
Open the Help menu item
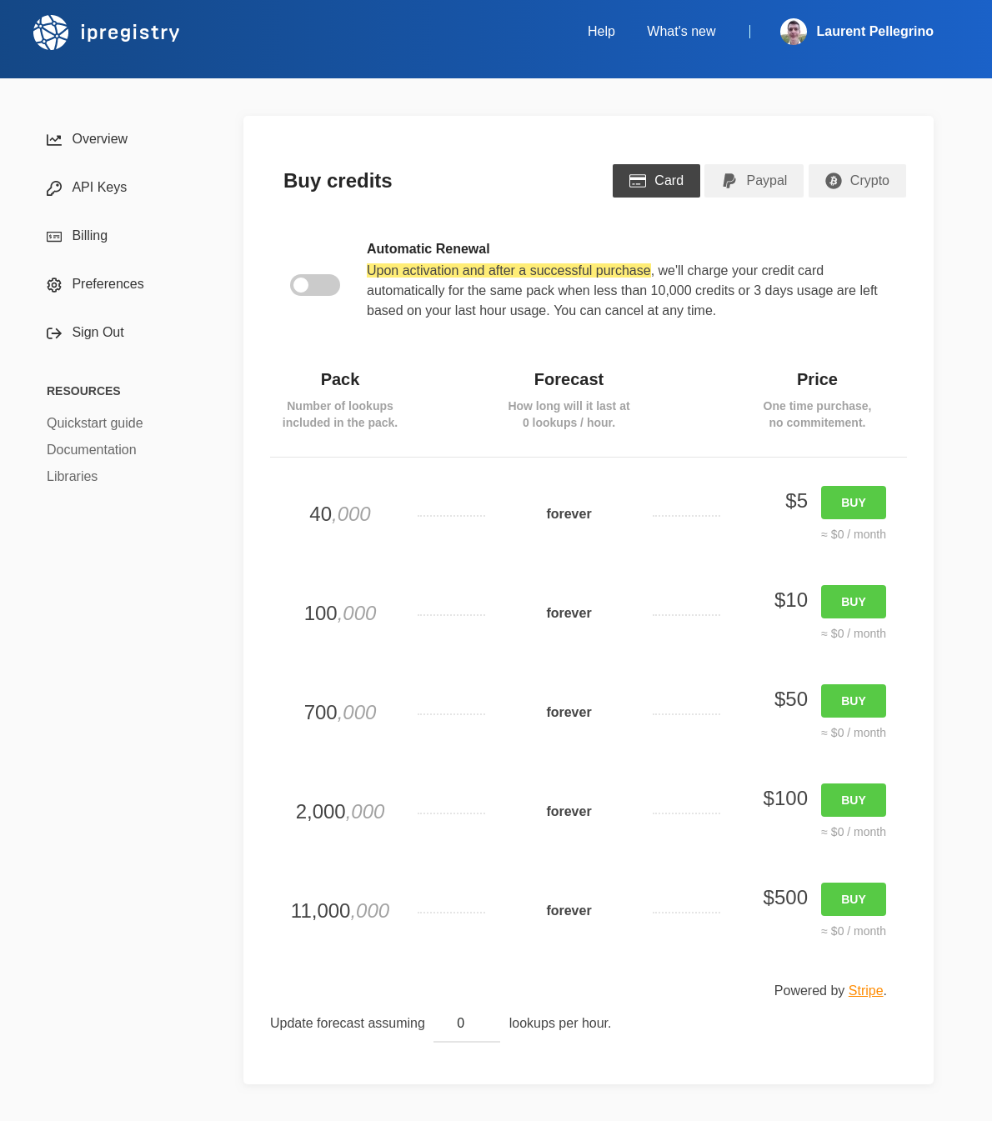coord(601,32)
